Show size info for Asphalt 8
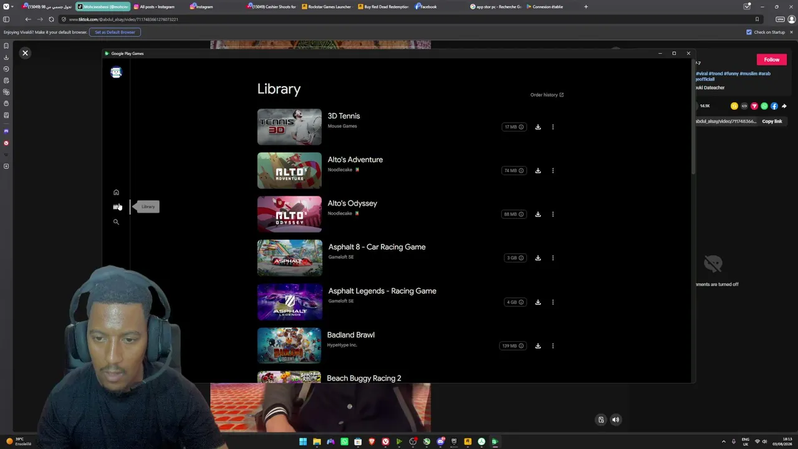Image resolution: width=798 pixels, height=449 pixels. 521,258
